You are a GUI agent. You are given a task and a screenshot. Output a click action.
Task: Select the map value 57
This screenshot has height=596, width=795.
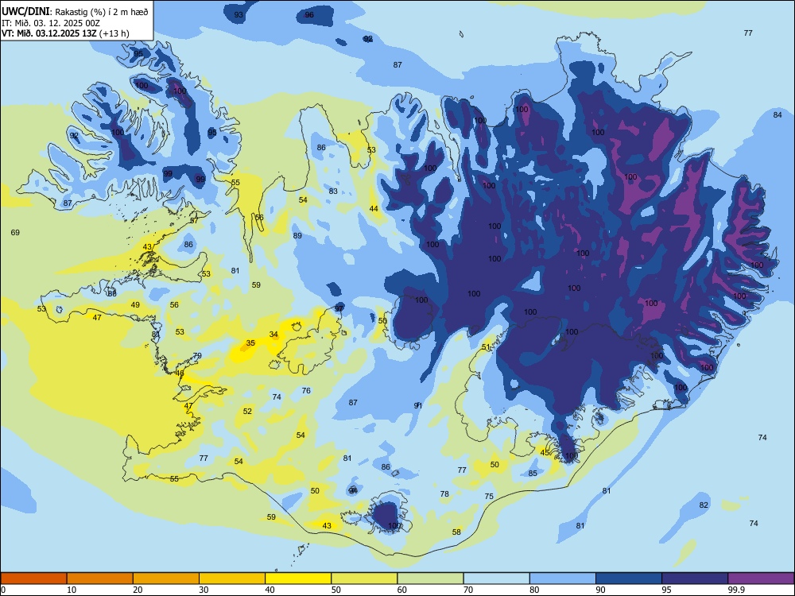click(x=194, y=221)
